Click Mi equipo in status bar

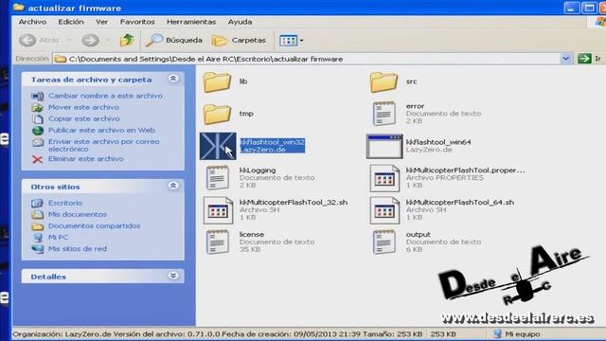point(518,334)
